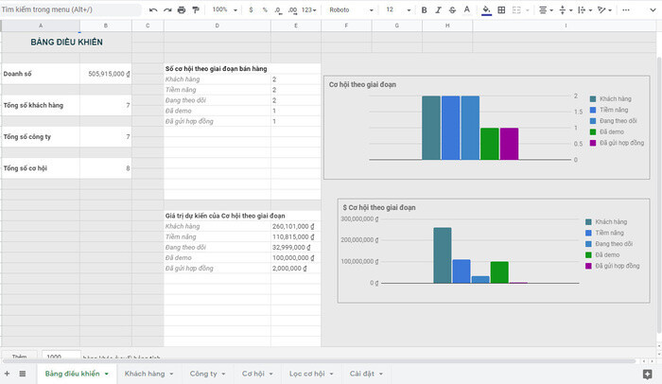
Task: Open the text color picker
Action: tap(466, 9)
